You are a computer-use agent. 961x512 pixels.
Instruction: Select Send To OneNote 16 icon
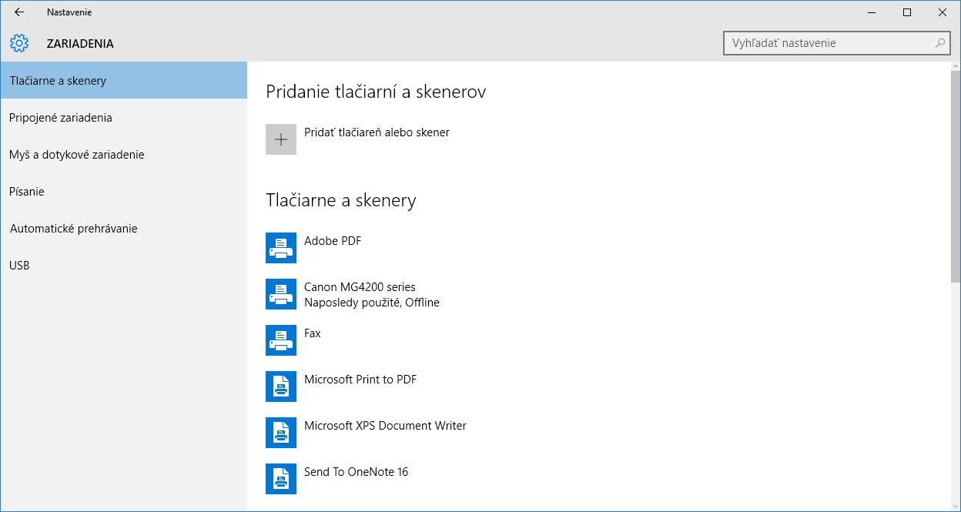(281, 479)
